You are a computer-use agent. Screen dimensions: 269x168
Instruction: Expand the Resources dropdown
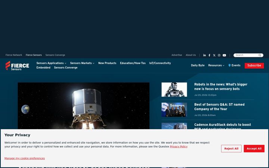[x=216, y=65]
